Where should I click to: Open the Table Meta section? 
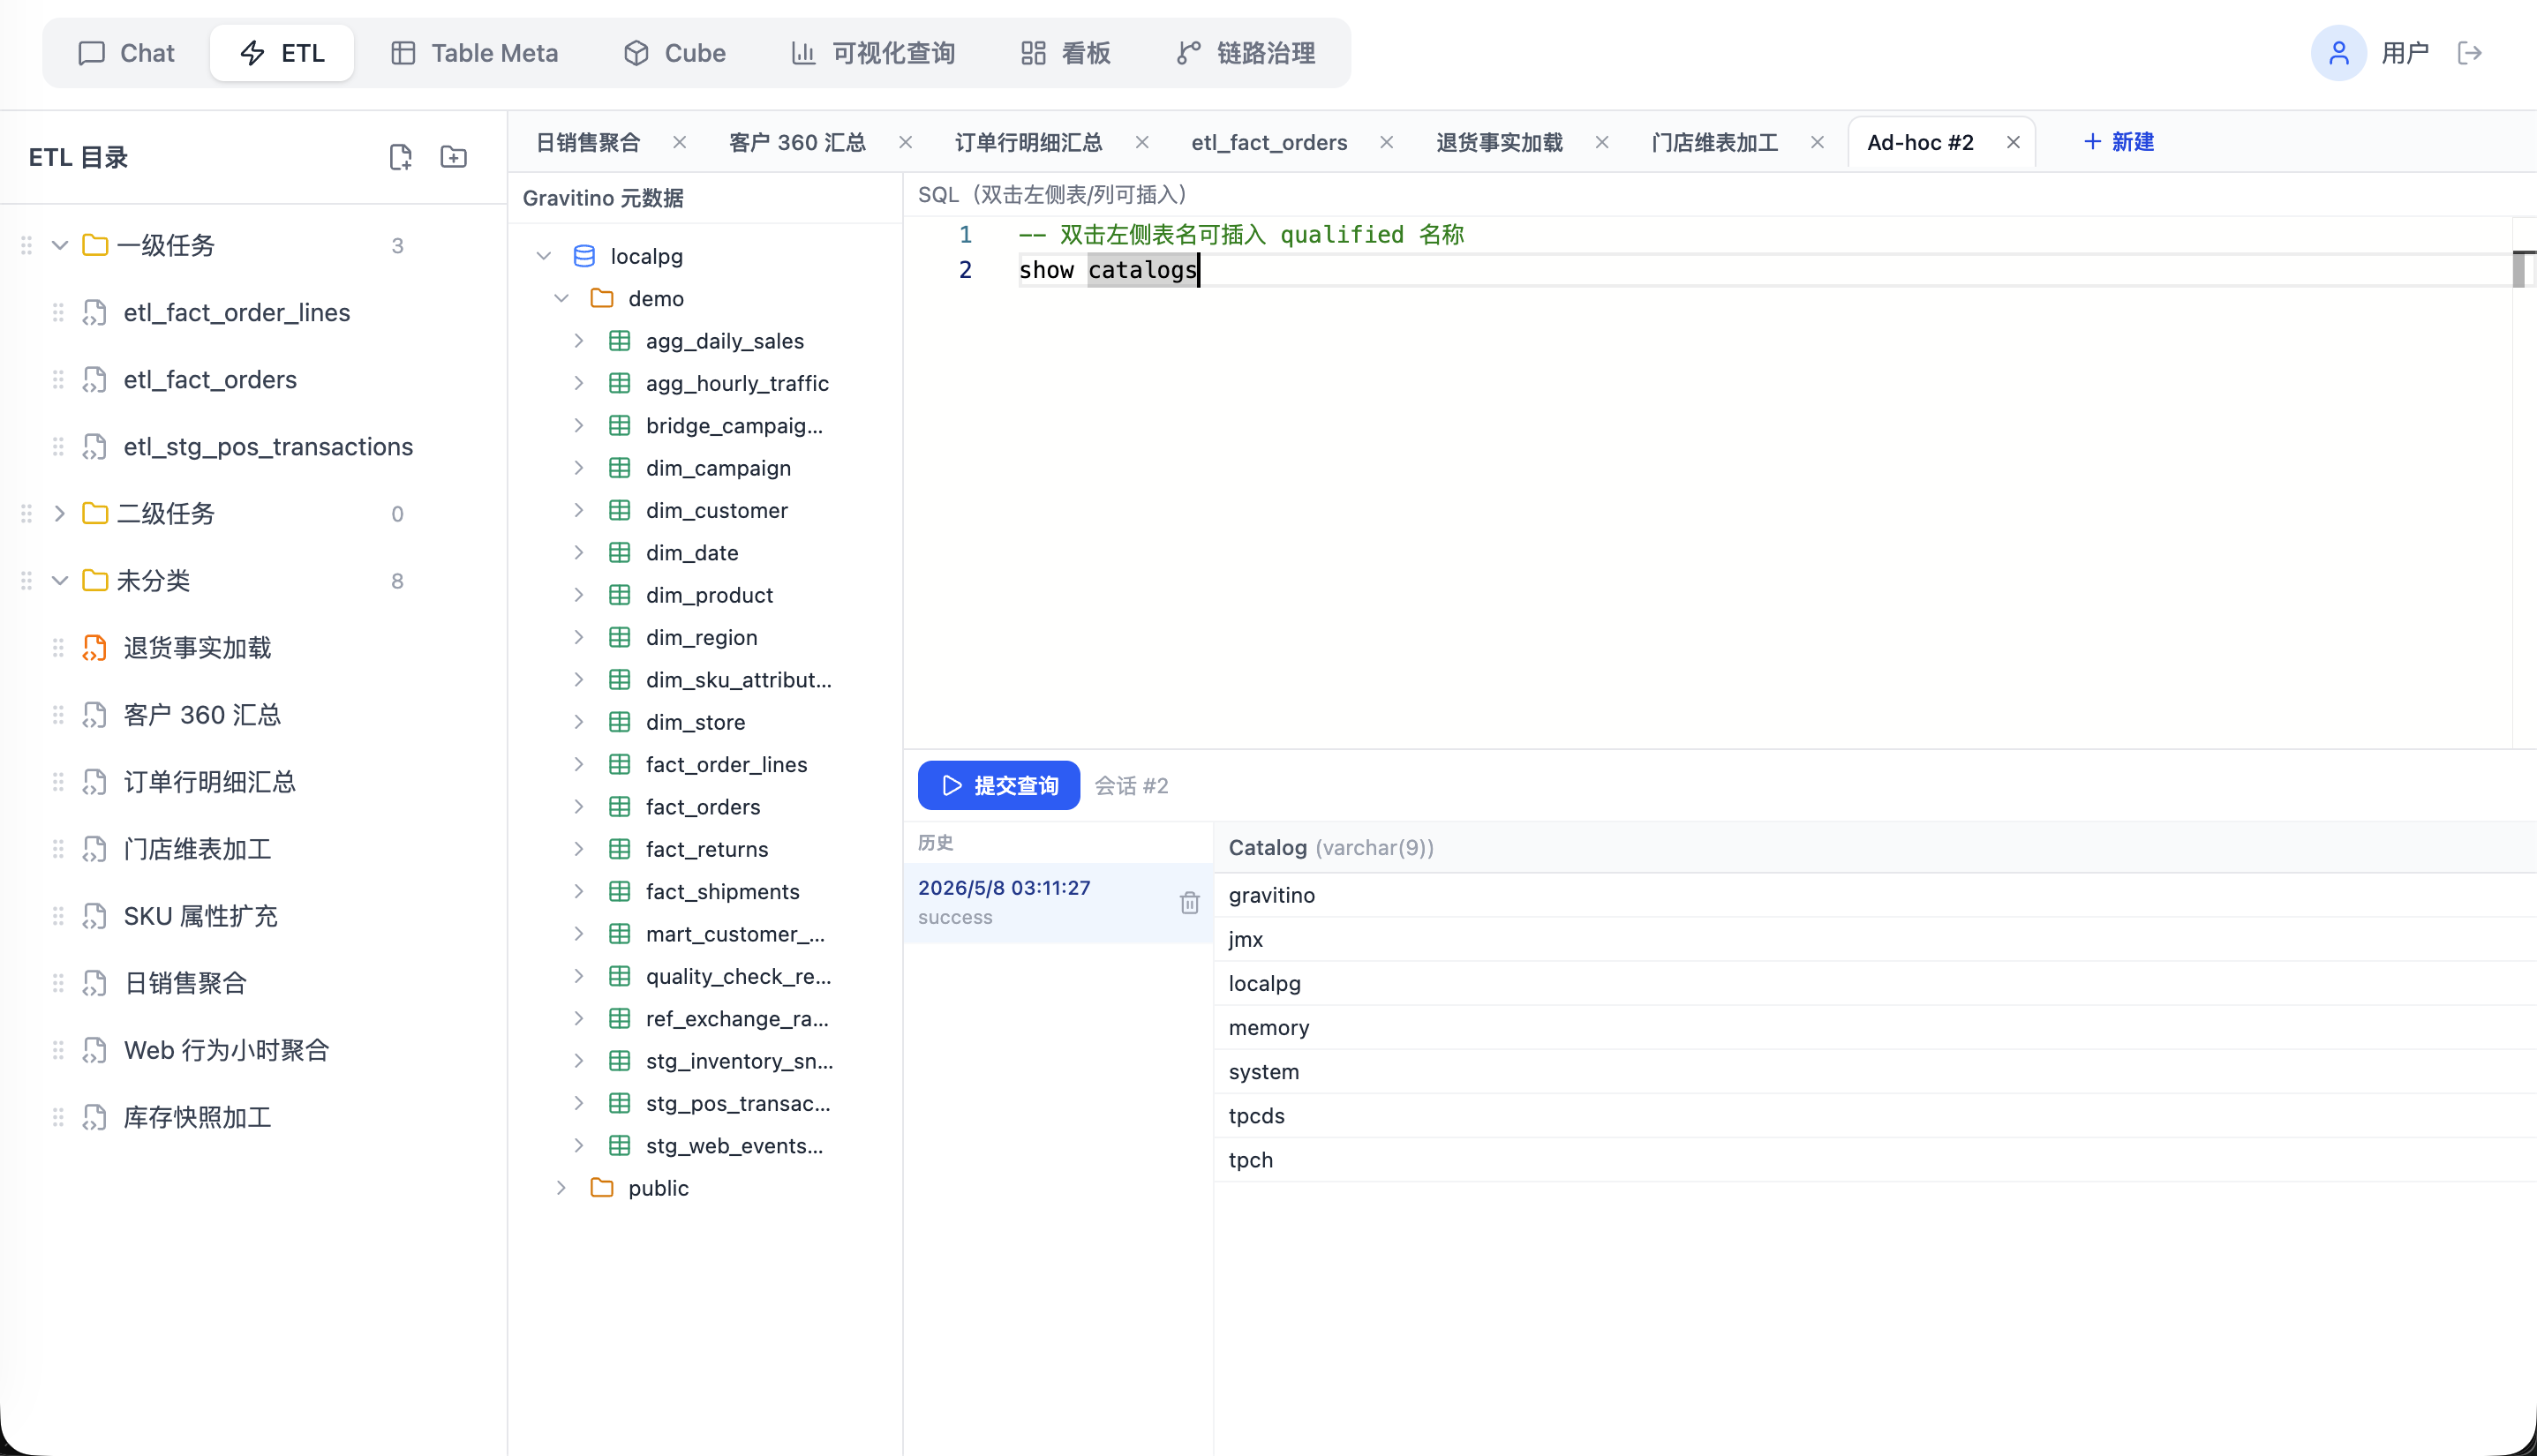click(474, 53)
